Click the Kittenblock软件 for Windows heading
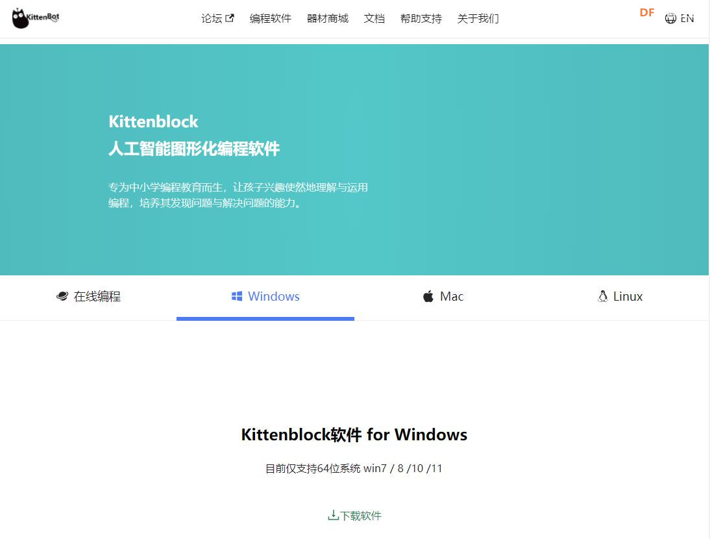The width and height of the screenshot is (710, 539). (x=354, y=434)
